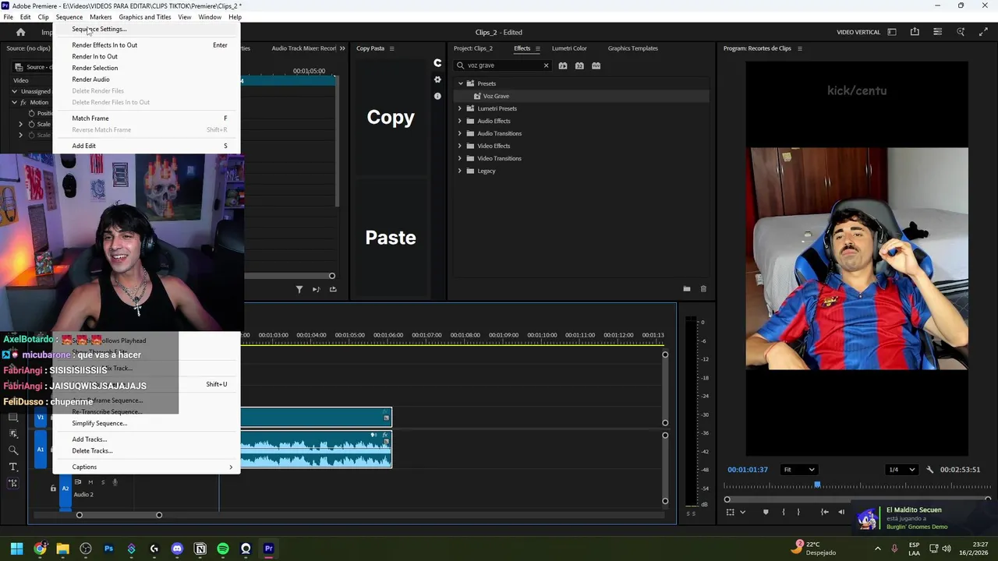Click the large Paste button
998x561 pixels.
pyautogui.click(x=391, y=238)
